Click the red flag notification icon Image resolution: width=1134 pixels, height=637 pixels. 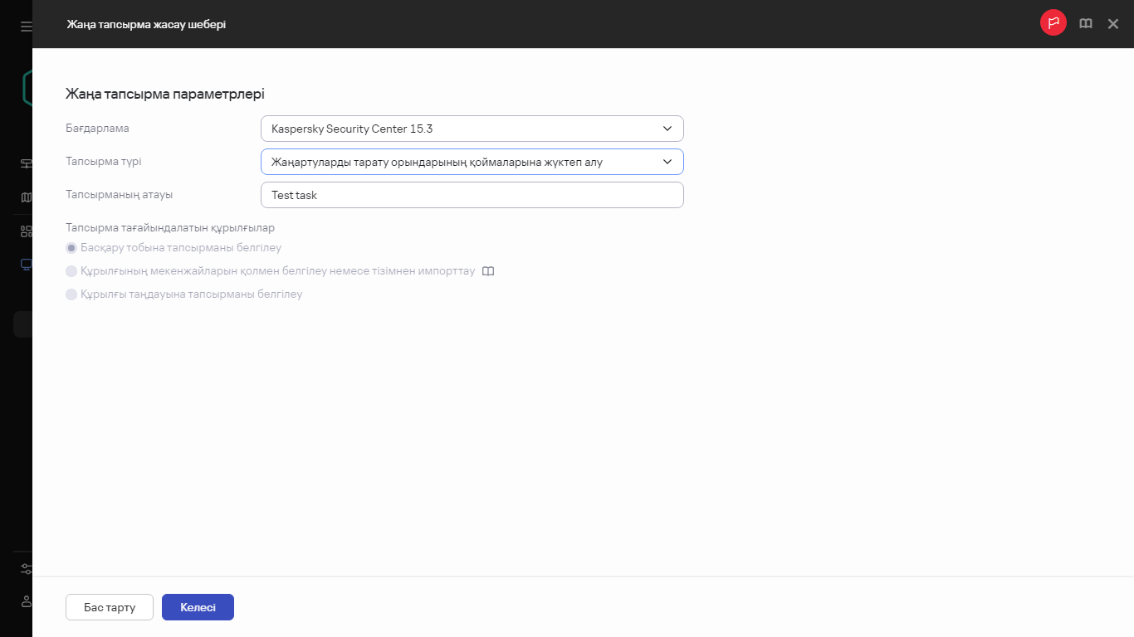point(1053,23)
